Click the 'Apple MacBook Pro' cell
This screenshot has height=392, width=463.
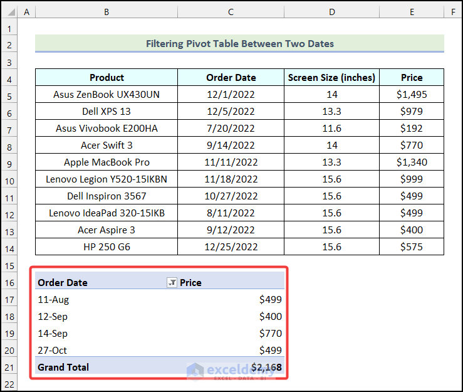pyautogui.click(x=107, y=162)
